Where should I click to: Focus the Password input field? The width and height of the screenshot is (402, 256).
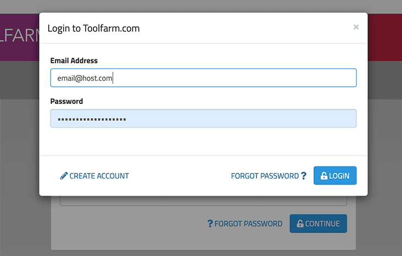(203, 119)
